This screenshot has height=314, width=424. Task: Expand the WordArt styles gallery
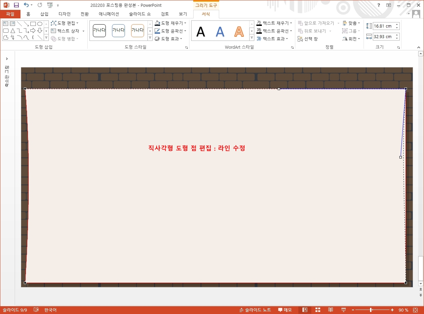[252, 38]
